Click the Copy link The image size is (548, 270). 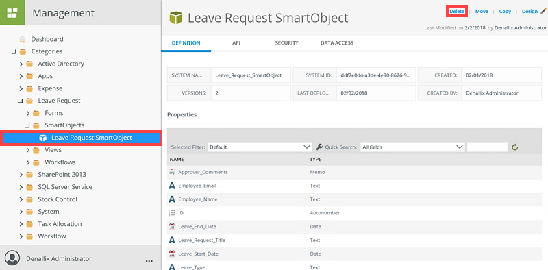coord(505,11)
